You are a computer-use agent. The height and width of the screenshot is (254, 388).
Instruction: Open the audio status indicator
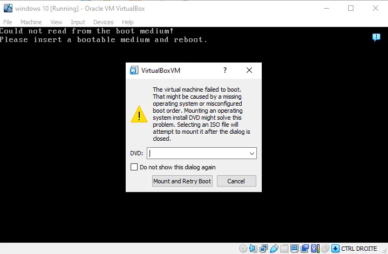click(254, 249)
